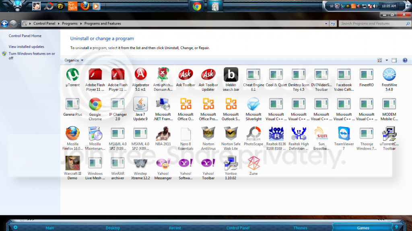
Task: Open the Organize dropdown menu
Action: 74,60
